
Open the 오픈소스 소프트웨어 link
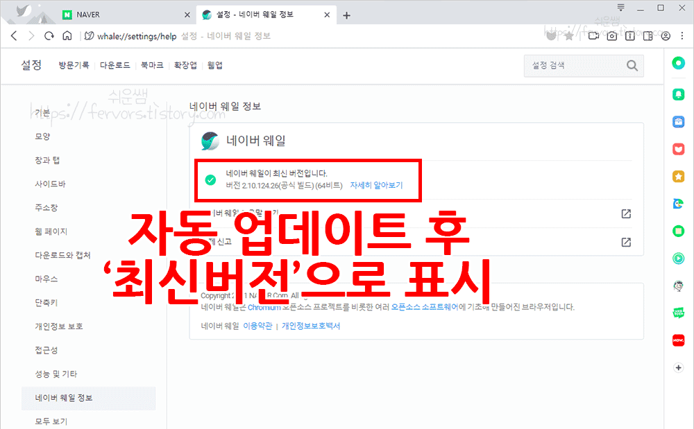coord(425,307)
